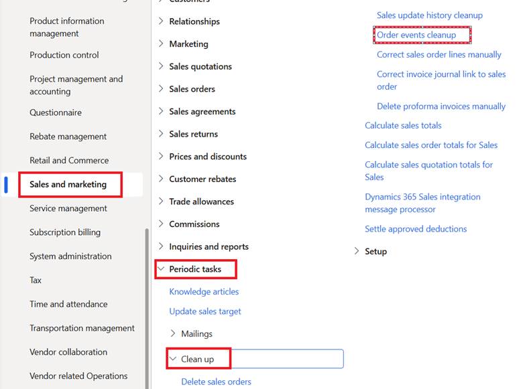Open Correct sales order lines manually
Screen dimensions: 523x389
pos(439,55)
